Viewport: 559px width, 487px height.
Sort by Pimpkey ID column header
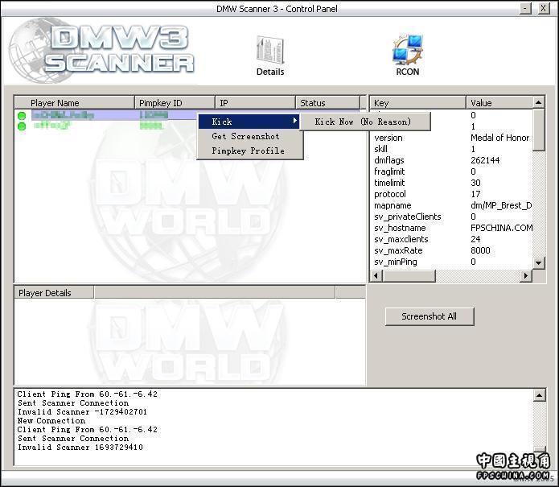[x=175, y=103]
